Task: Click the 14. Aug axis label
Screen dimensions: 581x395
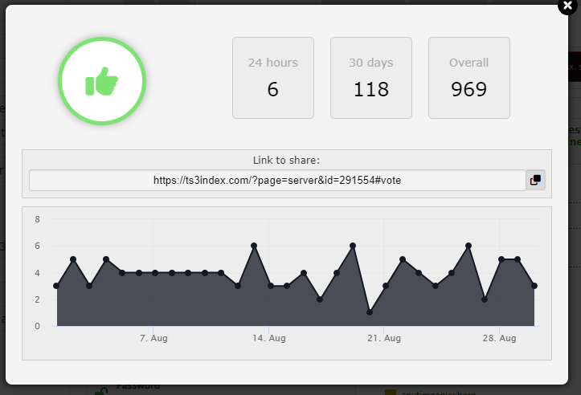Action: pos(269,339)
